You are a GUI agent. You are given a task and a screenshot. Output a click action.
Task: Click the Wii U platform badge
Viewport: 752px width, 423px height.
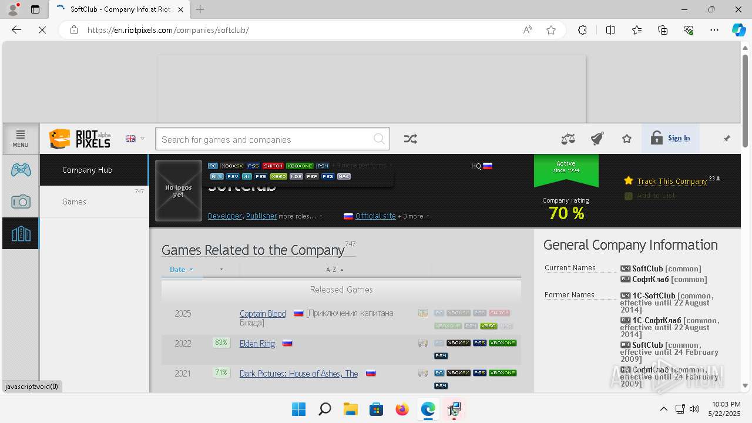tap(217, 176)
